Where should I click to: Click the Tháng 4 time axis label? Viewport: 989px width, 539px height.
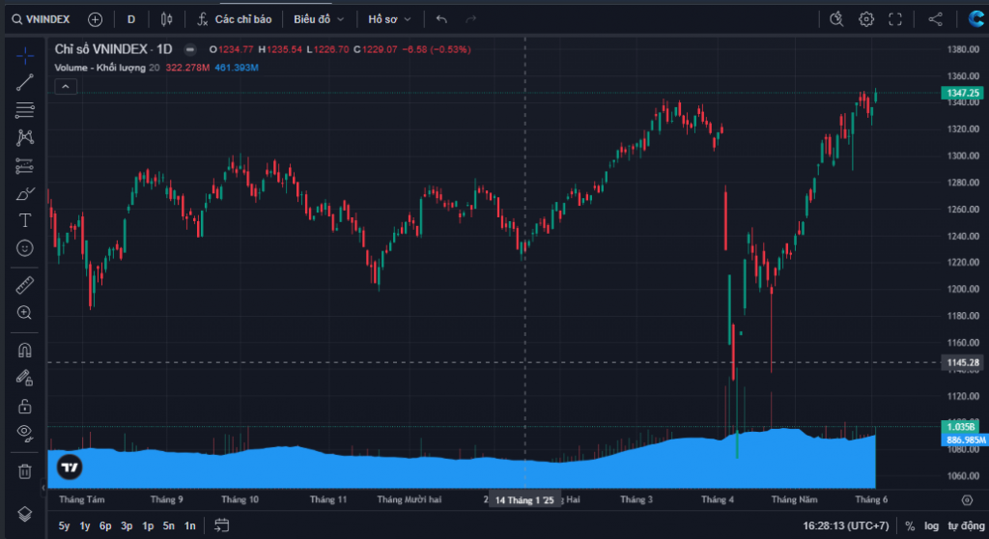[718, 499]
